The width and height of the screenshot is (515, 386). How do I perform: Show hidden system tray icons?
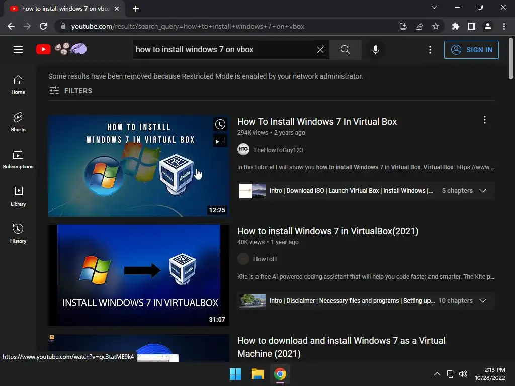(x=437, y=374)
